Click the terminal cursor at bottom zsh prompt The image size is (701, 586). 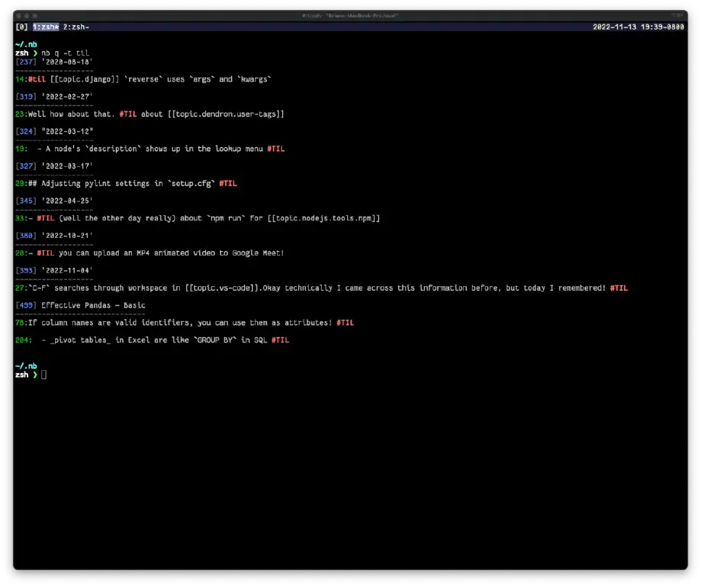[x=43, y=375]
